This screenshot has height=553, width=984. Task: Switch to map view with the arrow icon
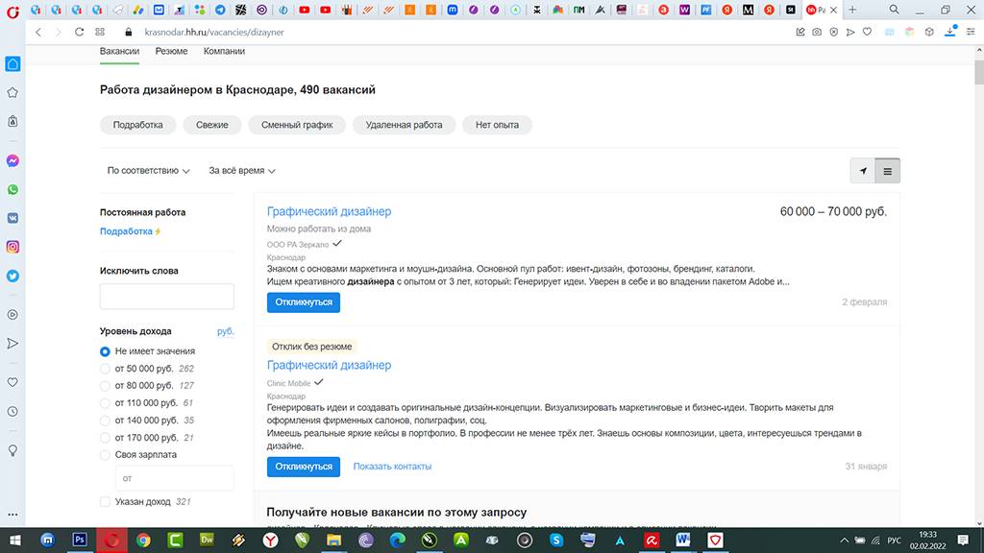coord(863,171)
